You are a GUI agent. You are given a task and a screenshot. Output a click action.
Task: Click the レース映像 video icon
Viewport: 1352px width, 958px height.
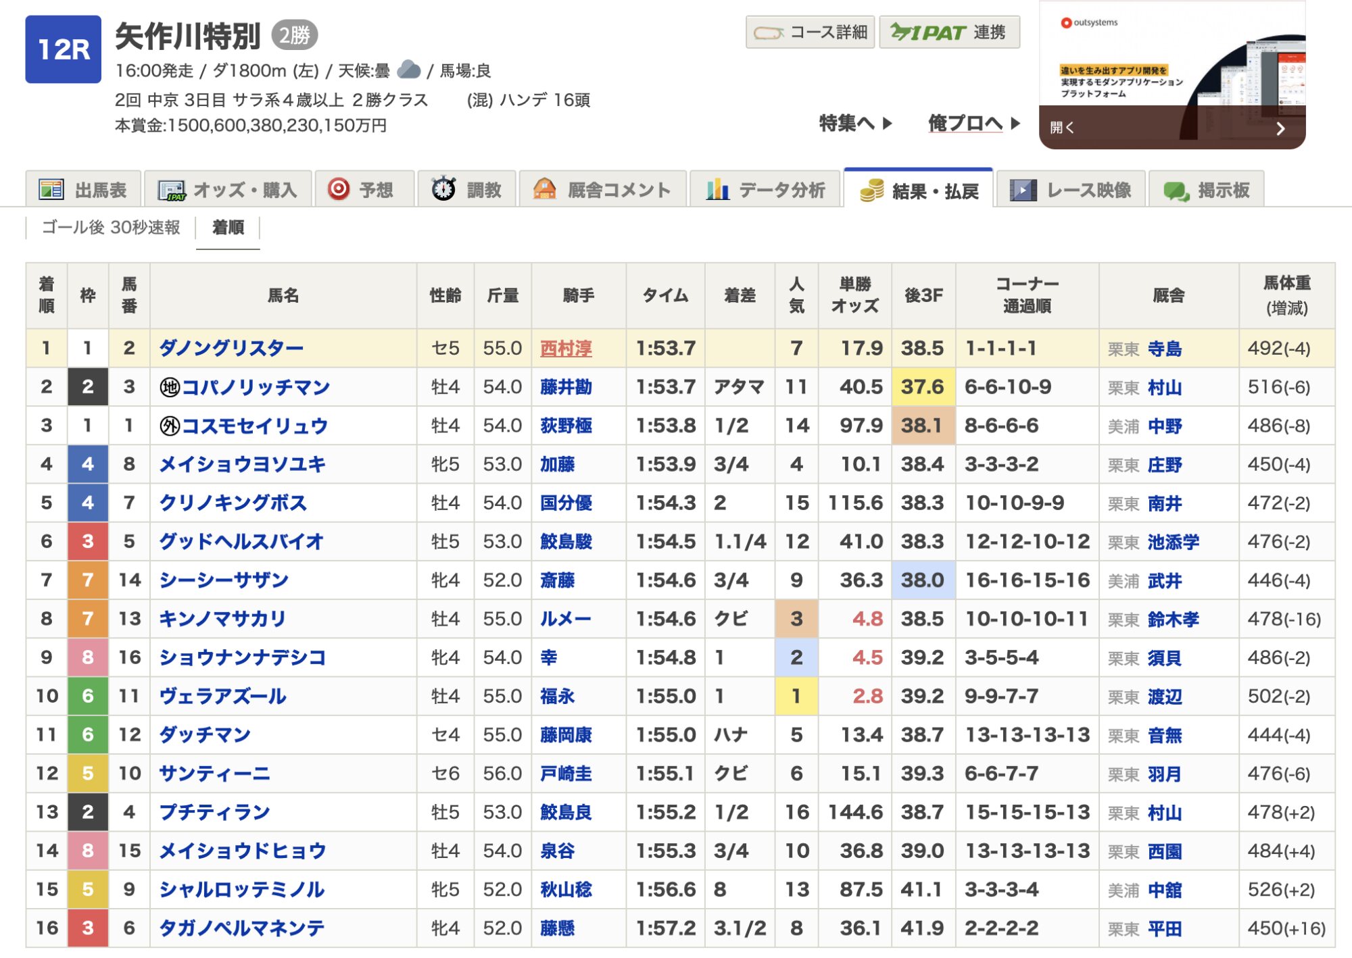click(x=1023, y=190)
